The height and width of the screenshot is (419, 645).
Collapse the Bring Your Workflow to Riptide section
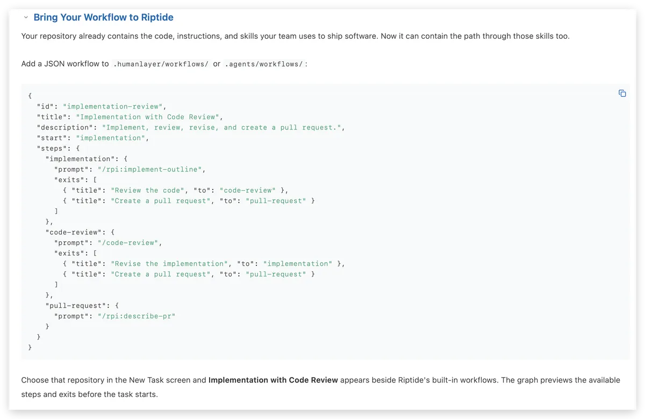[26, 17]
